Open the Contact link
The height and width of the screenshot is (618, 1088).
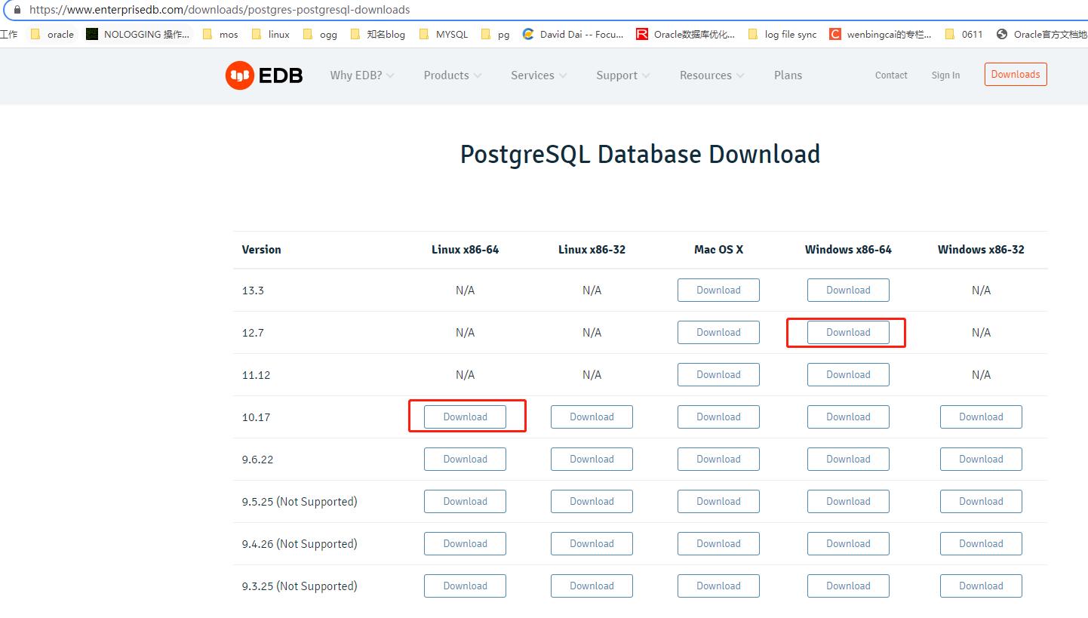point(891,75)
